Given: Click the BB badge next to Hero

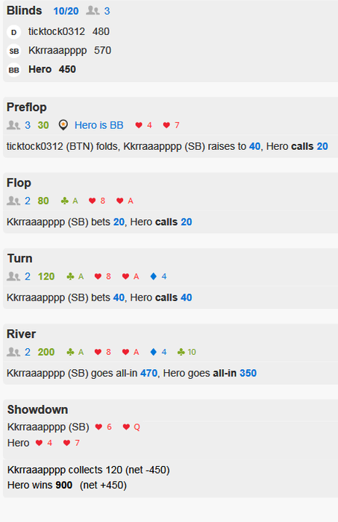Looking at the screenshot, I should tap(13, 70).
